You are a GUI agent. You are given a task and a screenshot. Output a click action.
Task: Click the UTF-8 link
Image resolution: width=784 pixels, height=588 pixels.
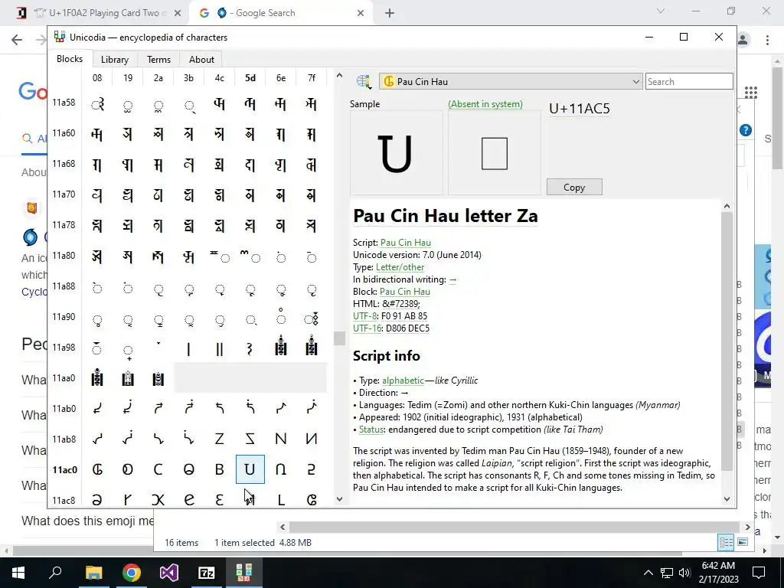364,316
